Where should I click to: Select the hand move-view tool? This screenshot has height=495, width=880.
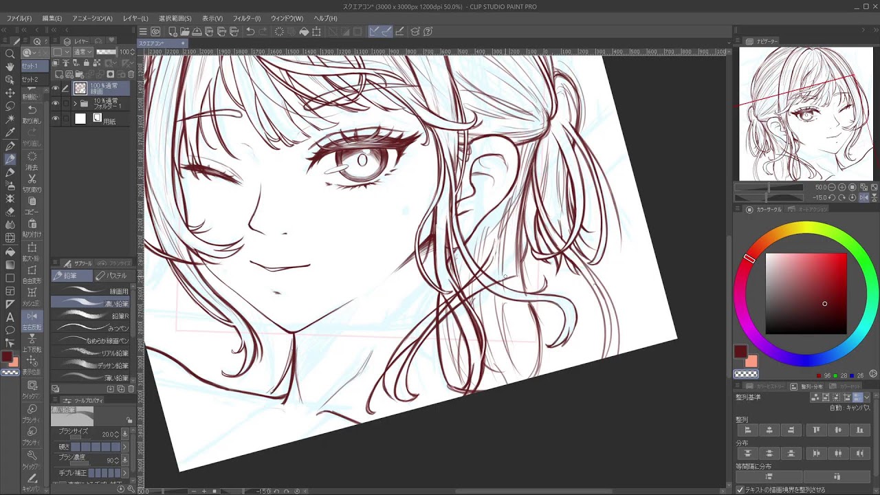pos(10,67)
